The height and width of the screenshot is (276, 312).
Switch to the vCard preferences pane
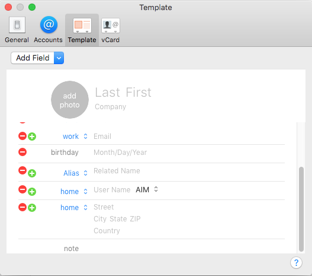[x=111, y=30]
